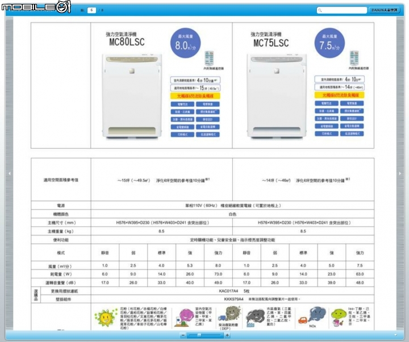Go to next page with right arrow
This screenshot has height=342, width=409.
pos(400,173)
